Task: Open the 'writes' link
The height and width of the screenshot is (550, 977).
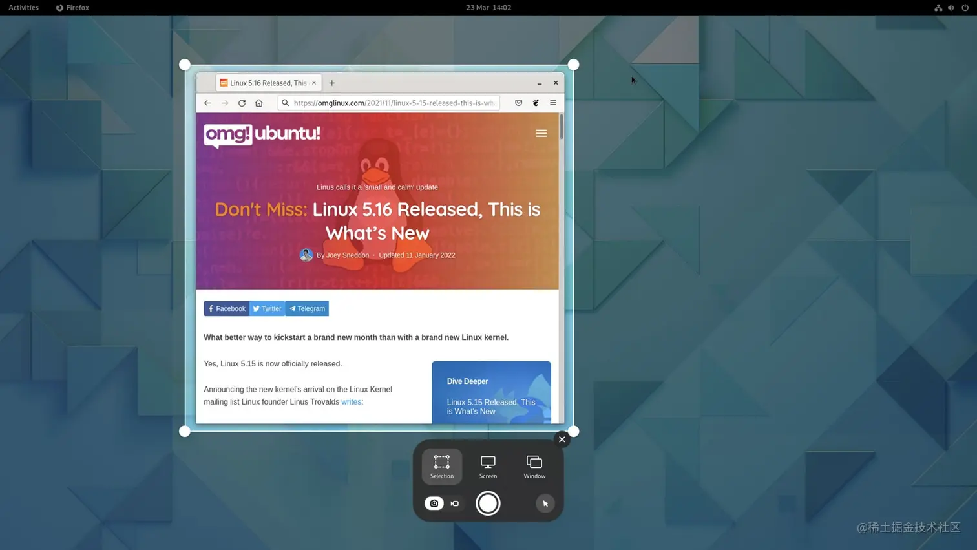Action: [x=352, y=402]
